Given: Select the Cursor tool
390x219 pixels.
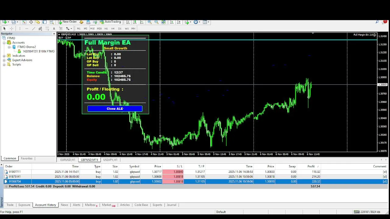Looking at the screenshot, I should pyautogui.click(x=5, y=29).
